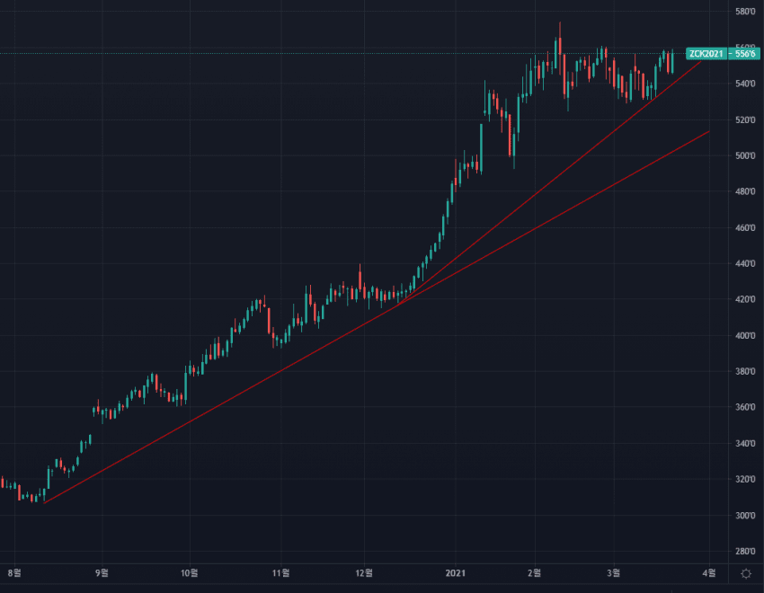Click the 9월 time axis label
764x593 pixels.
pyautogui.click(x=102, y=573)
